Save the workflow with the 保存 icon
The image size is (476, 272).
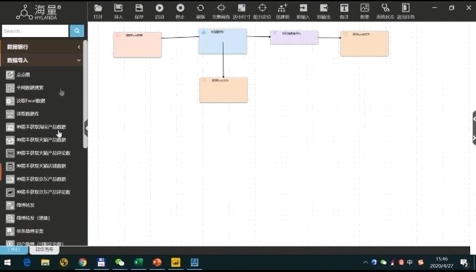pyautogui.click(x=139, y=8)
